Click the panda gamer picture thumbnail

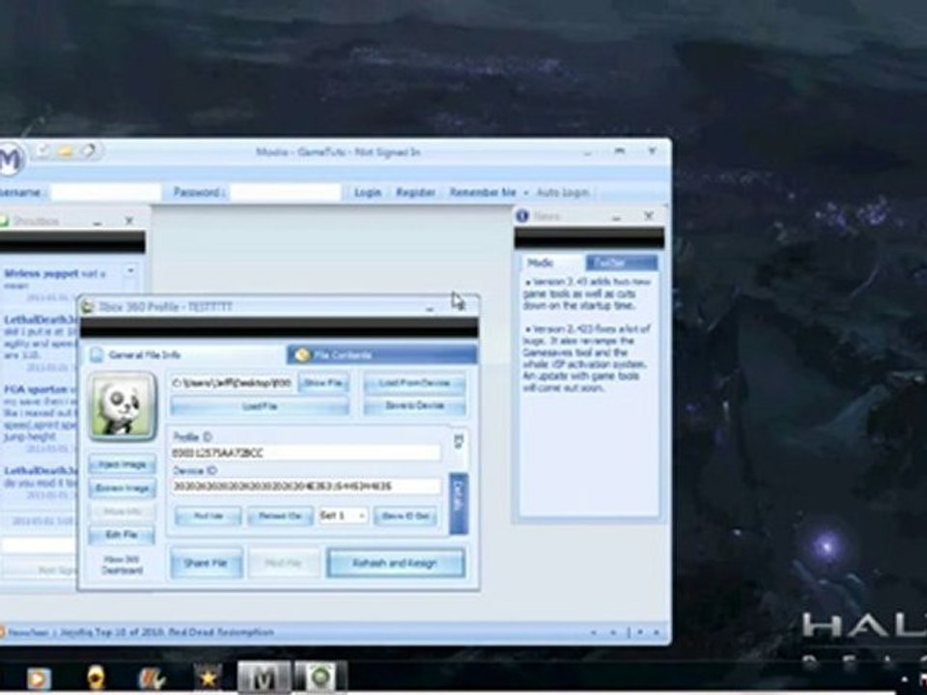[x=123, y=406]
